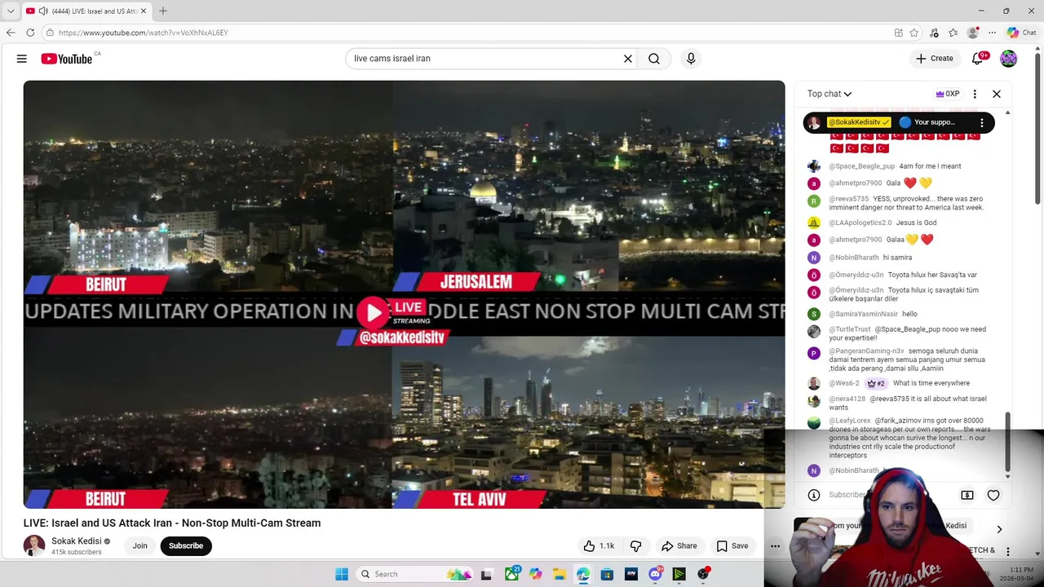Image resolution: width=1044 pixels, height=587 pixels.
Task: Add this page to favorites star
Action: [914, 33]
